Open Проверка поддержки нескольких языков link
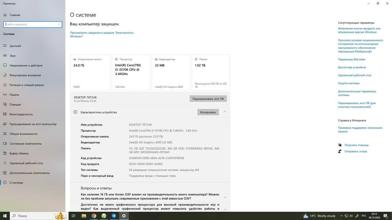 point(360,129)
